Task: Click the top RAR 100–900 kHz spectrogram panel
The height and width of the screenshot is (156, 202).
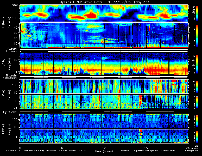Action: pos(104,13)
